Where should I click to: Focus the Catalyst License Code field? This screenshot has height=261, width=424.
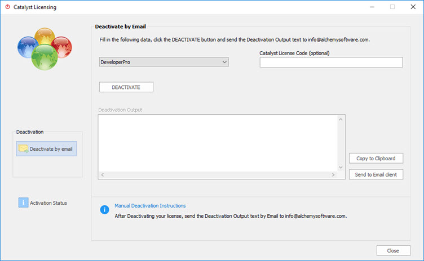pyautogui.click(x=332, y=62)
